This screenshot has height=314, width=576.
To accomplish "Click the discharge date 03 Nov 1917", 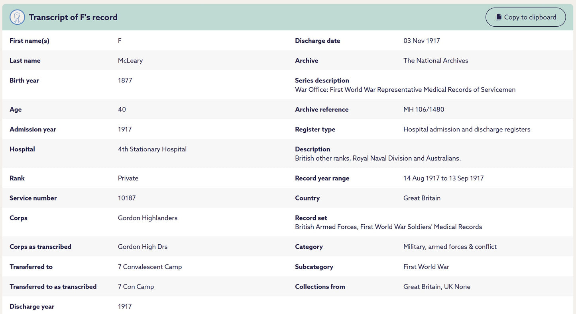I will pos(422,41).
